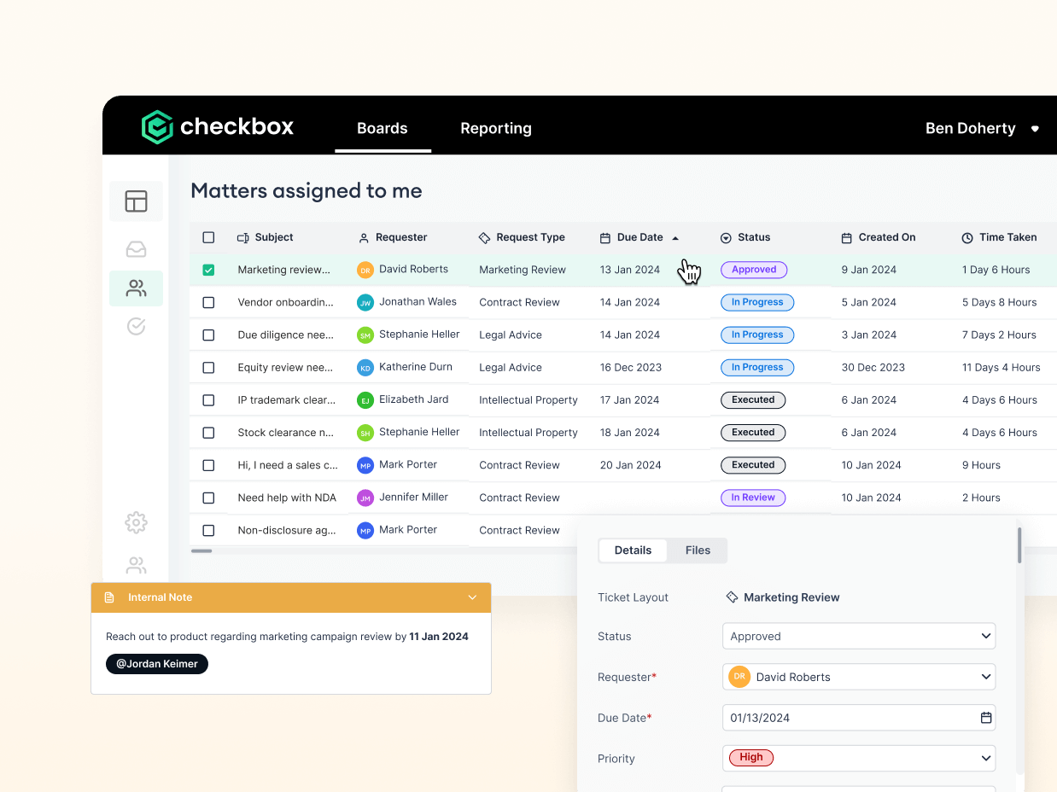Switch to the Reporting tab

coord(495,128)
